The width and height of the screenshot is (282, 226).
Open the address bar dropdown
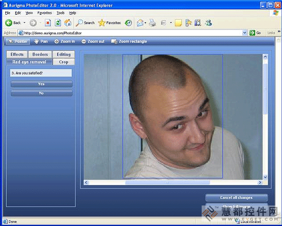point(245,33)
